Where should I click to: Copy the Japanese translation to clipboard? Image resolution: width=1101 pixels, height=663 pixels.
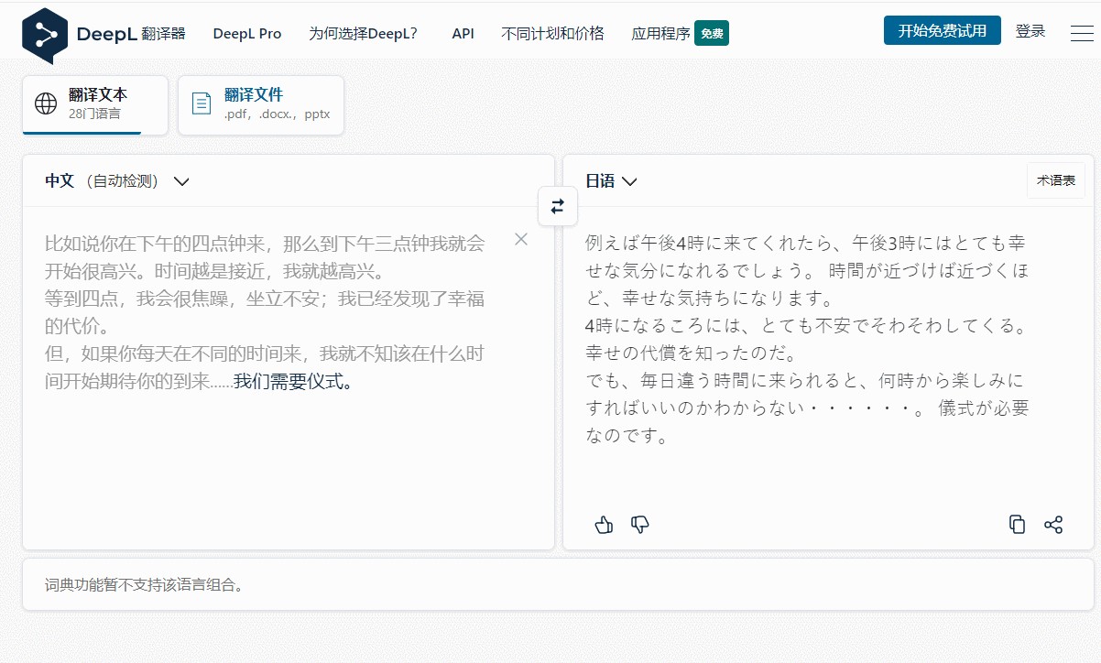(x=1017, y=525)
